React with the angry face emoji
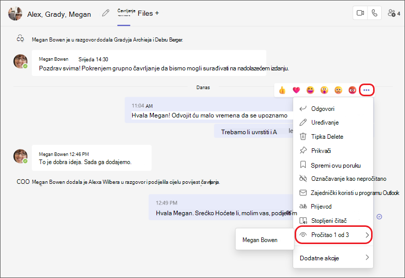 [352, 90]
